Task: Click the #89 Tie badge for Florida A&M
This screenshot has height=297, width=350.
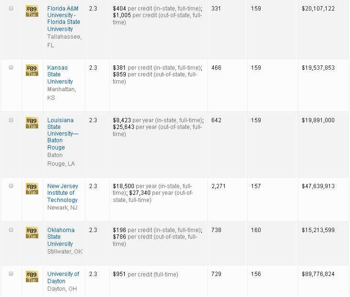Action: coord(32,11)
